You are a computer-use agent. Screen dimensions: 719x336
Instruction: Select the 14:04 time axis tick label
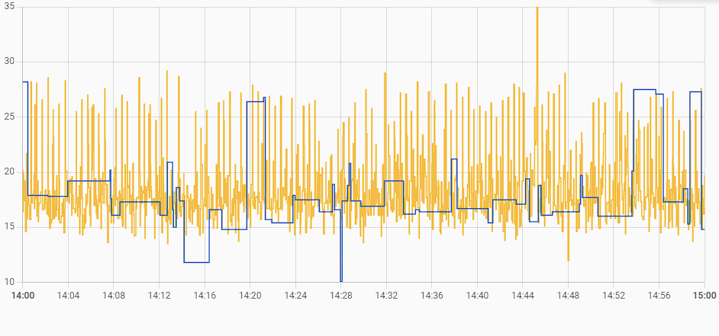[68, 296]
